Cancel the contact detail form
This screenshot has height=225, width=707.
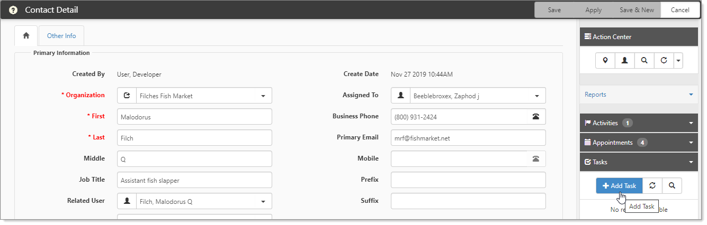[x=680, y=10]
